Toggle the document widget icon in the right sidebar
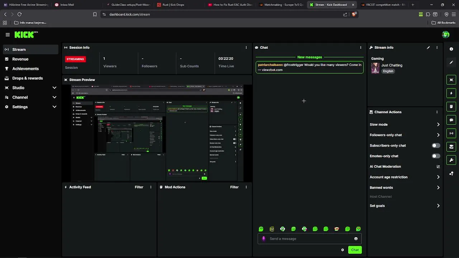The width and height of the screenshot is (459, 258). 451,106
